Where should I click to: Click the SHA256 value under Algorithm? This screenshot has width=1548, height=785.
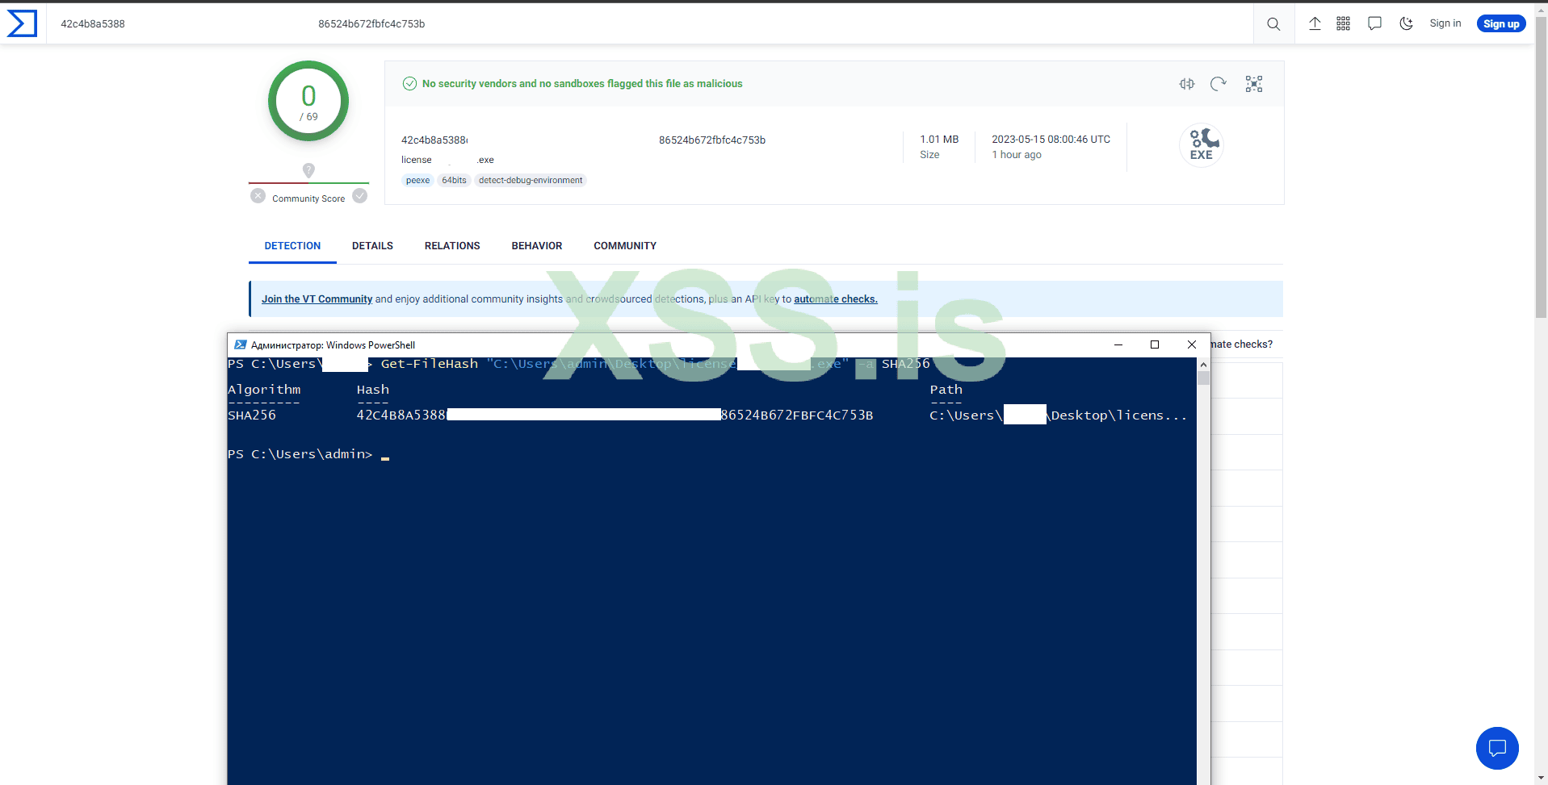pos(252,415)
